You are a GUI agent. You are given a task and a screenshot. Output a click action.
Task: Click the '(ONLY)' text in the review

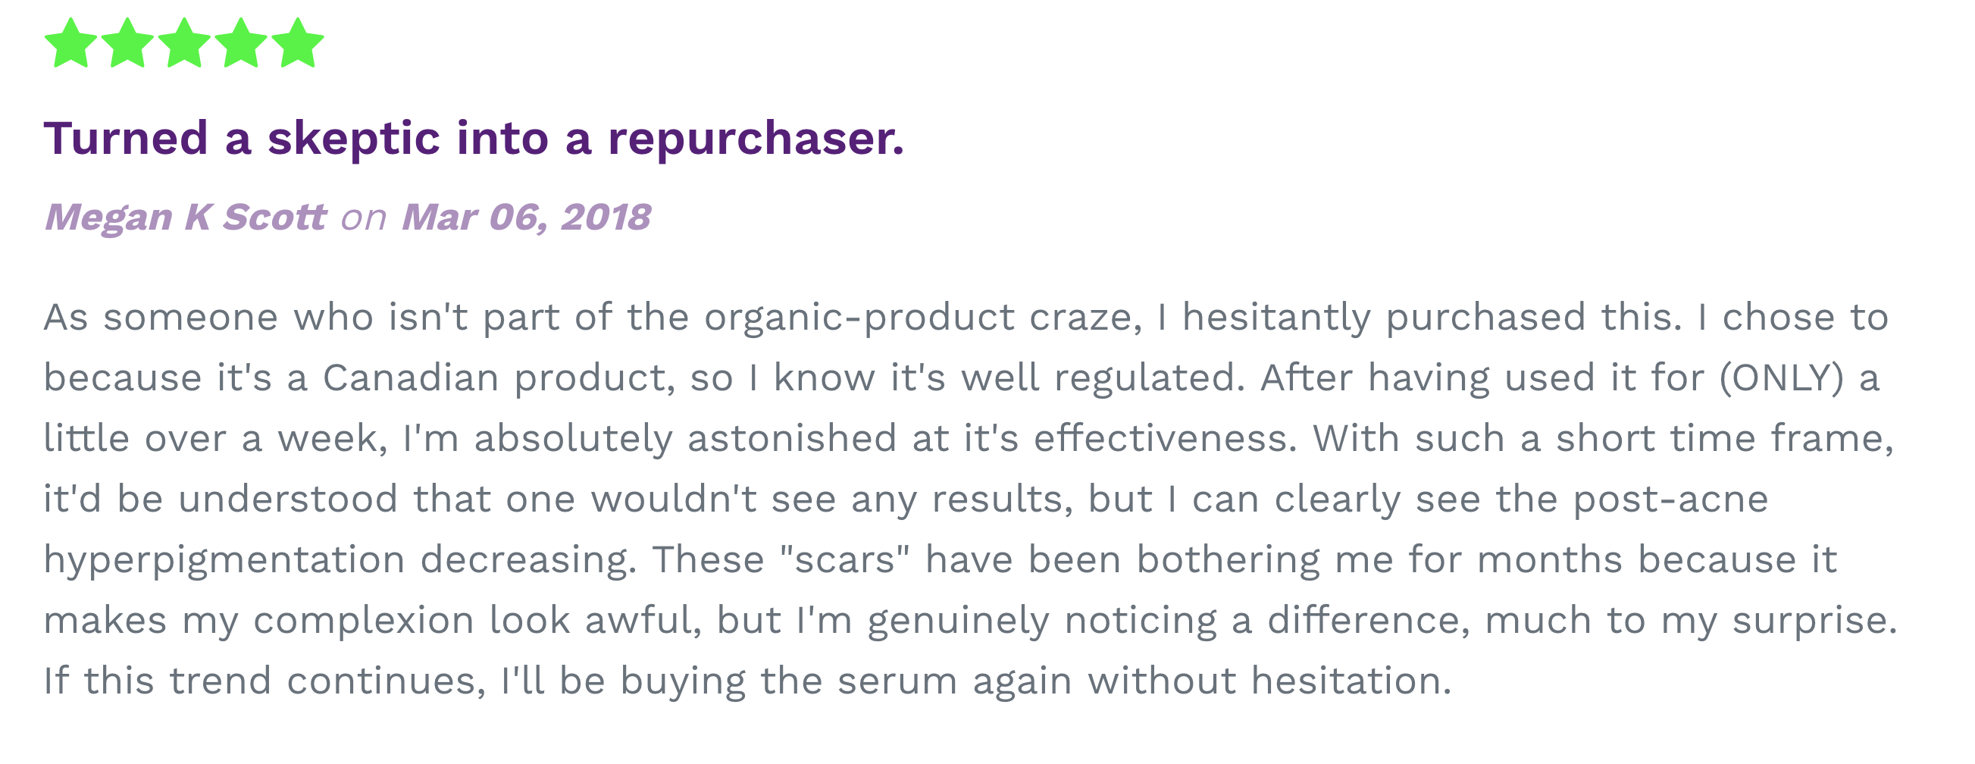coord(1781,378)
